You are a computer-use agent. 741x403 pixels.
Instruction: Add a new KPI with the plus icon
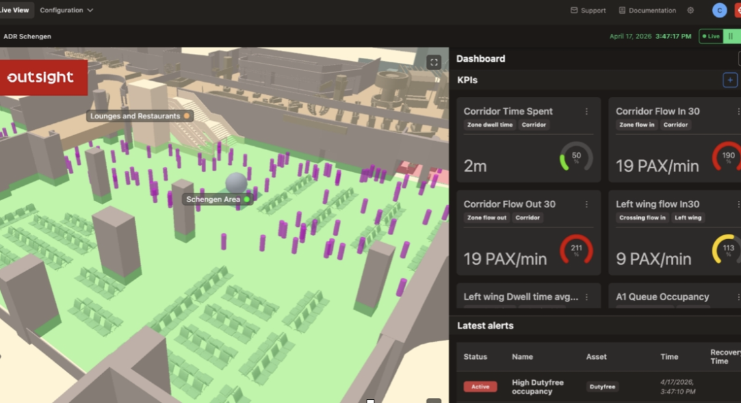(730, 80)
